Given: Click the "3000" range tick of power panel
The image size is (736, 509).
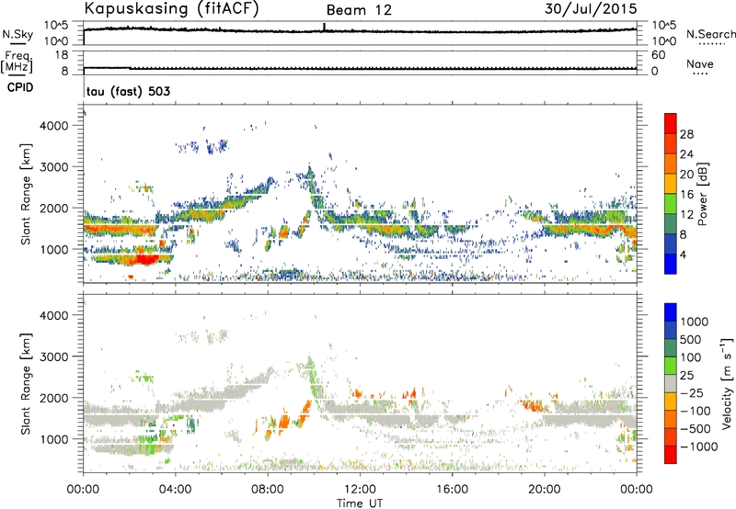Looking at the screenshot, I should coord(53,167).
